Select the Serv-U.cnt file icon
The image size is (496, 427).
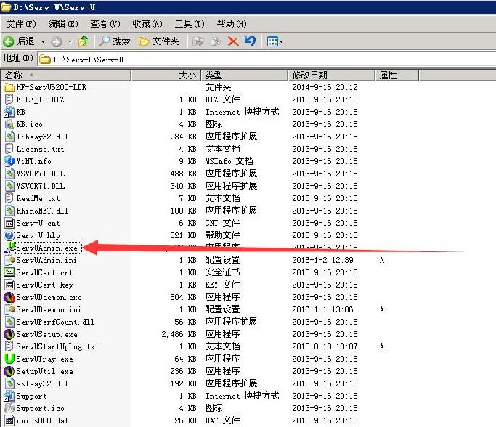point(9,223)
